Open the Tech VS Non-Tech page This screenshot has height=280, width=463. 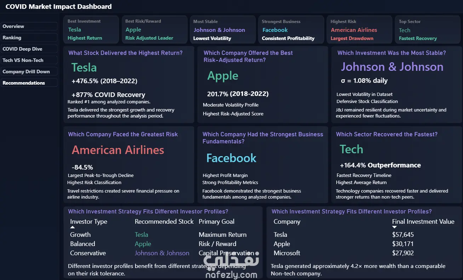tap(29, 61)
